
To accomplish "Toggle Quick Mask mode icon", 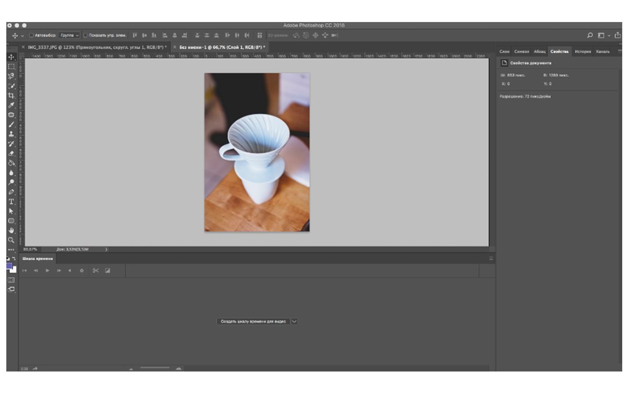I will pyautogui.click(x=11, y=280).
